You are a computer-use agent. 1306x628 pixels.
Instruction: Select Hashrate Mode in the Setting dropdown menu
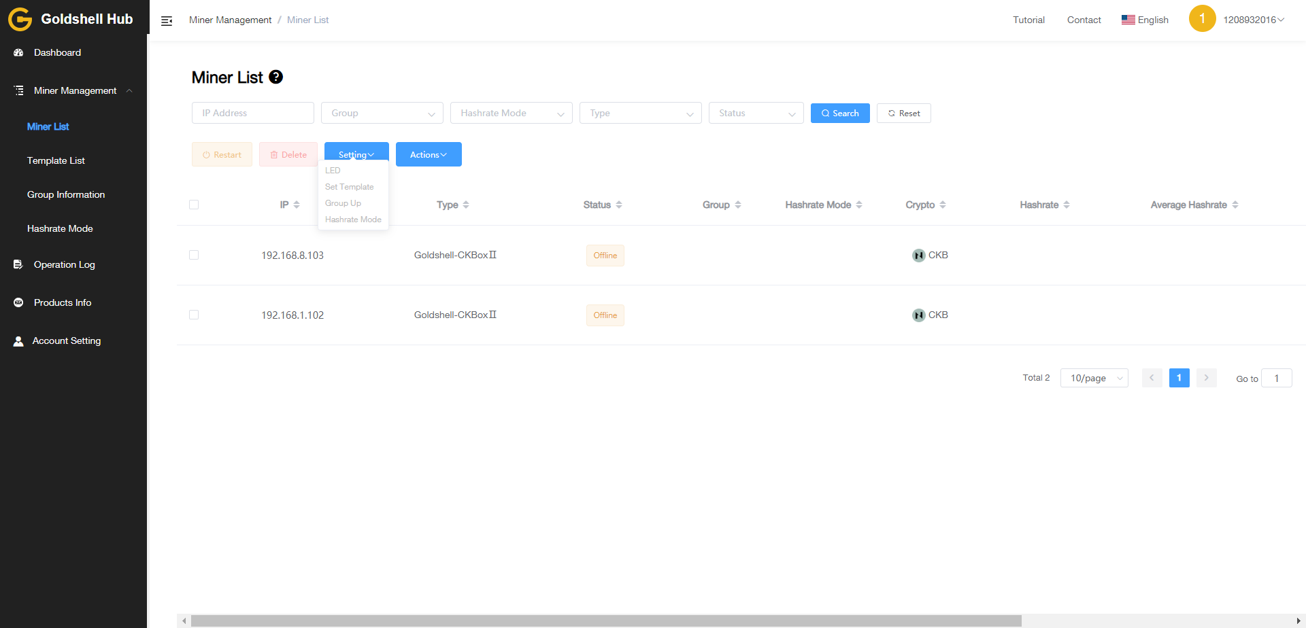click(353, 220)
